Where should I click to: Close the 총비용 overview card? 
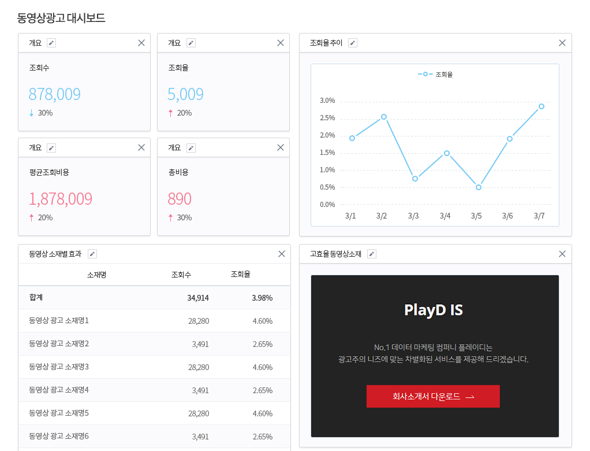281,147
